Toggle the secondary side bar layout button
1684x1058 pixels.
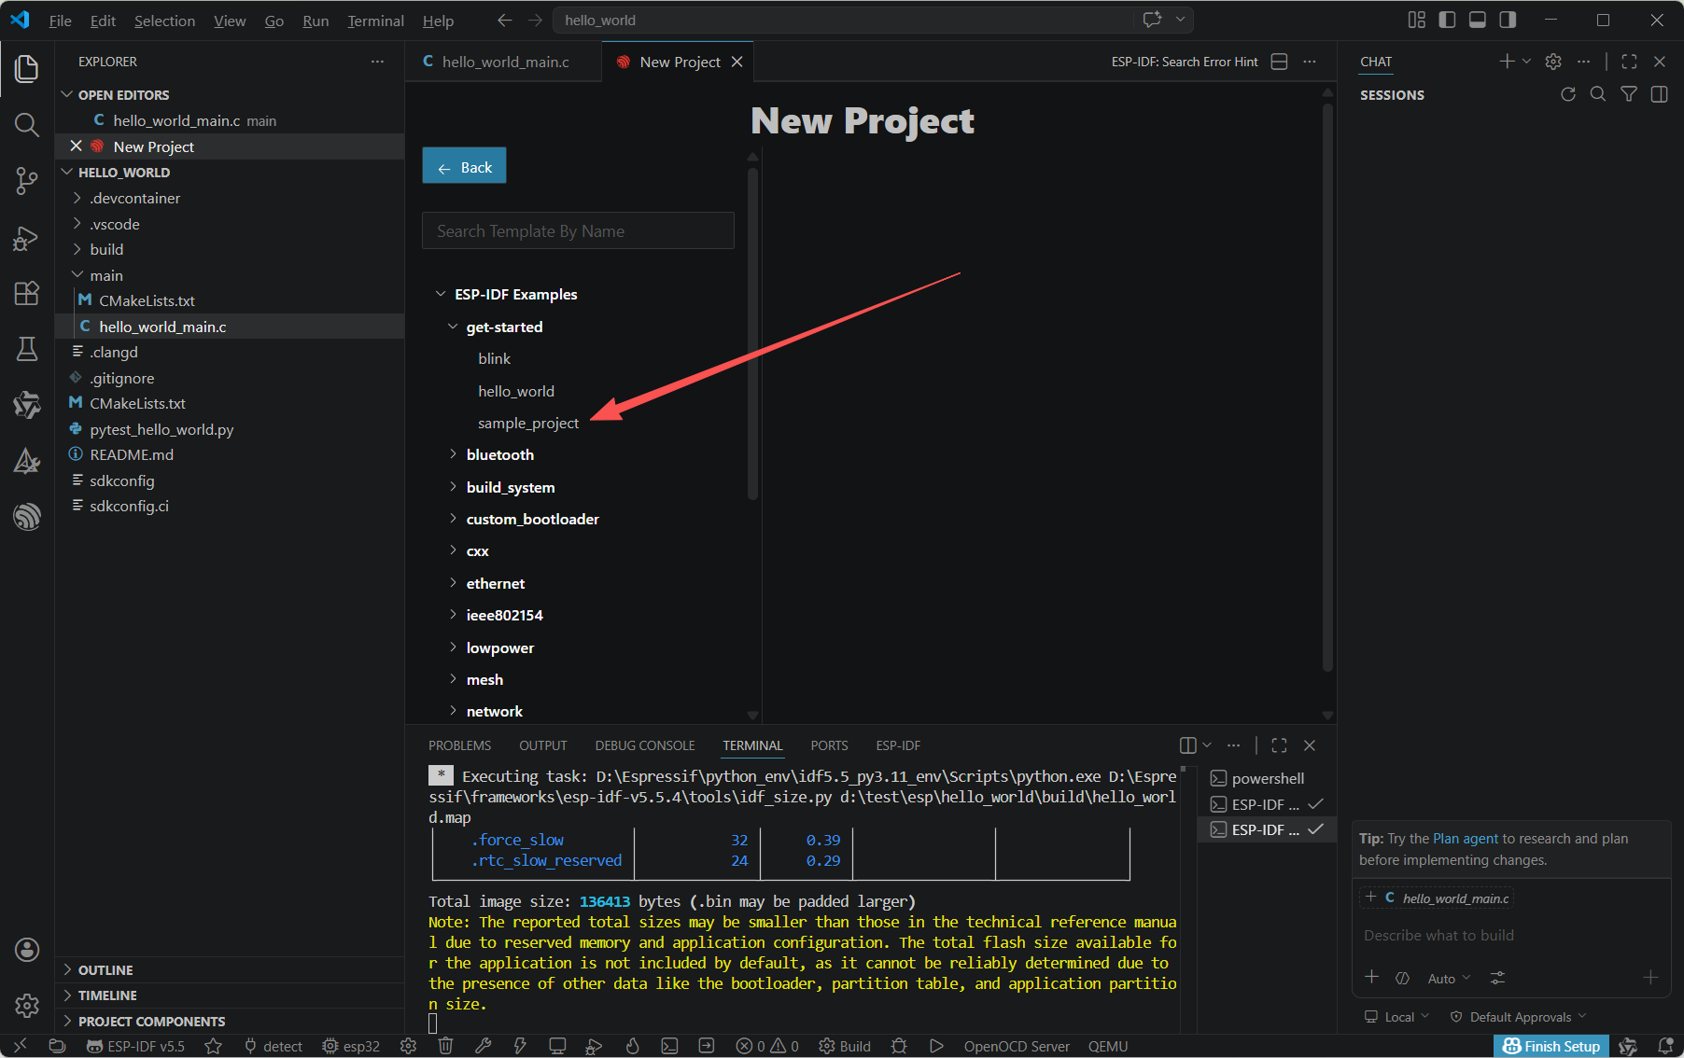click(1507, 20)
